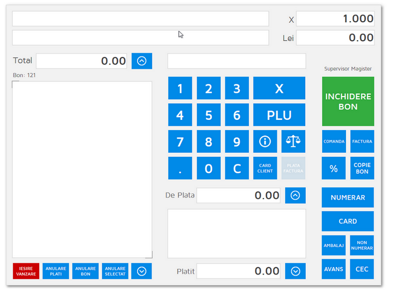
Task: Expand up arrow beside Total field
Action: (141, 61)
